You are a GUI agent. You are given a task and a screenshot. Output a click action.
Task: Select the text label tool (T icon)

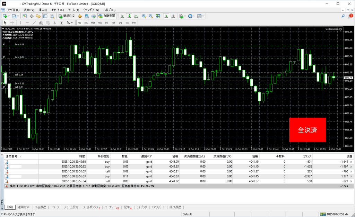61,23
